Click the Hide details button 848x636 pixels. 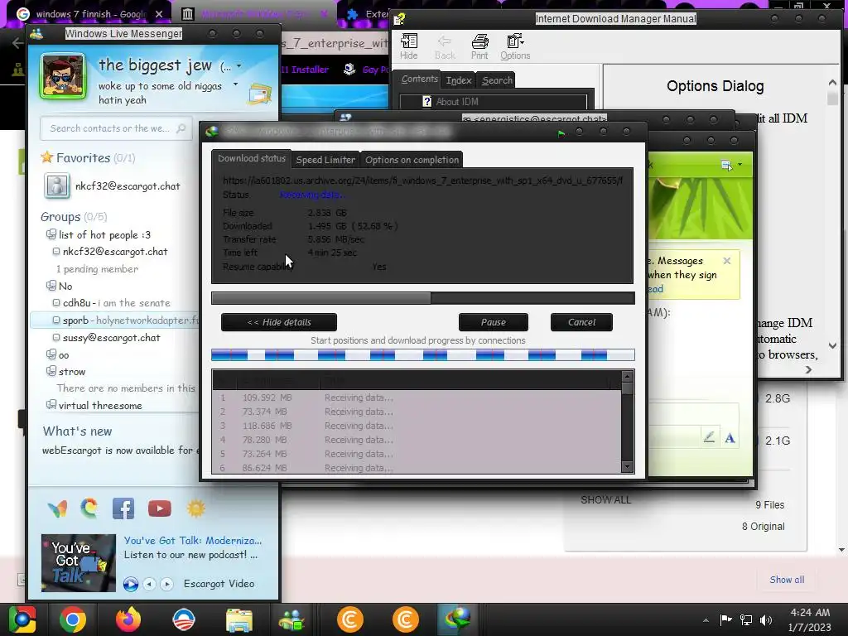coord(279,322)
